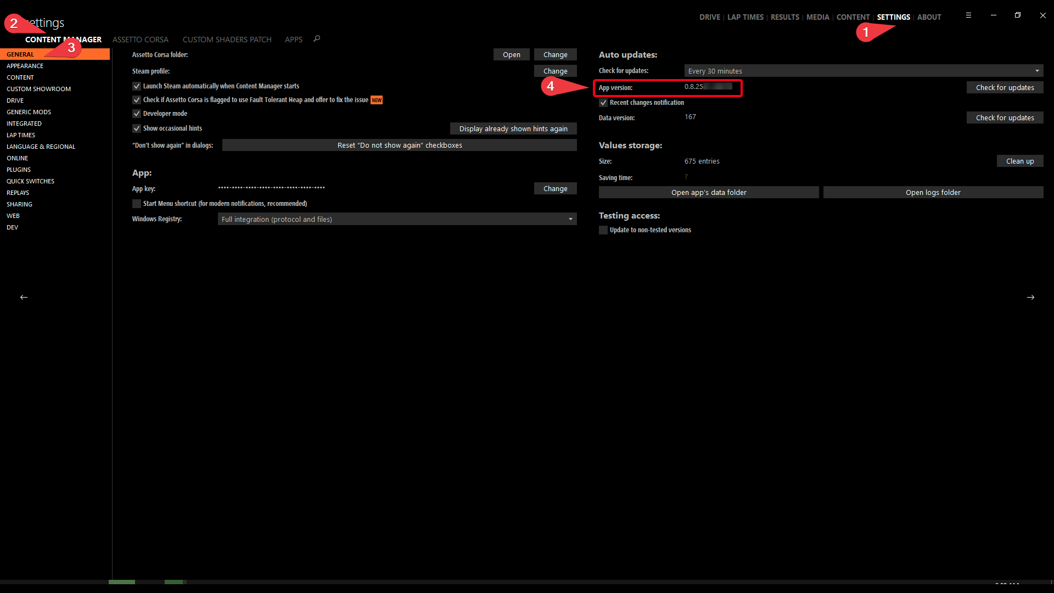The height and width of the screenshot is (593, 1054).
Task: Select Quick Switches in sidebar list
Action: click(30, 181)
